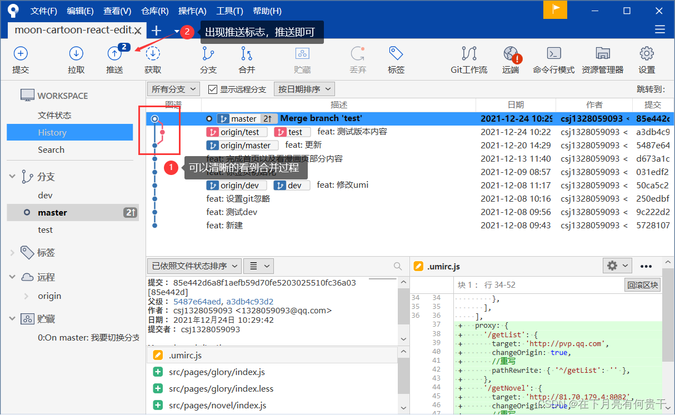The height and width of the screenshot is (415, 675).
Task: Open the Tag (标签) toolbar tool
Action: pos(396,53)
